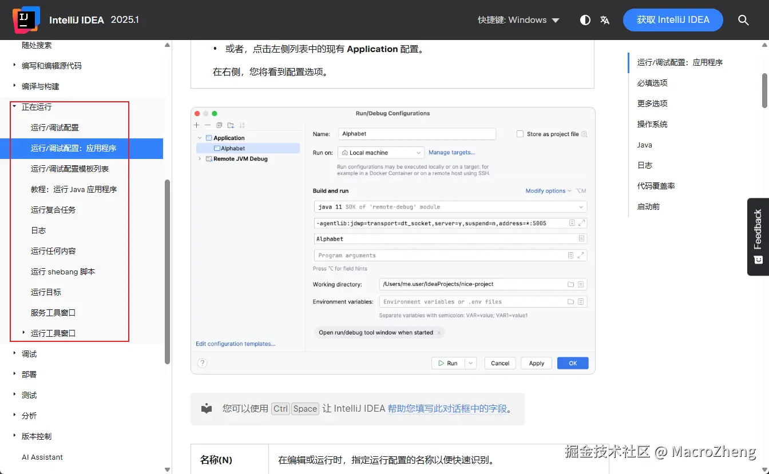The image size is (769, 474).
Task: Click Name field in dialog screenshot
Action: (x=417, y=134)
